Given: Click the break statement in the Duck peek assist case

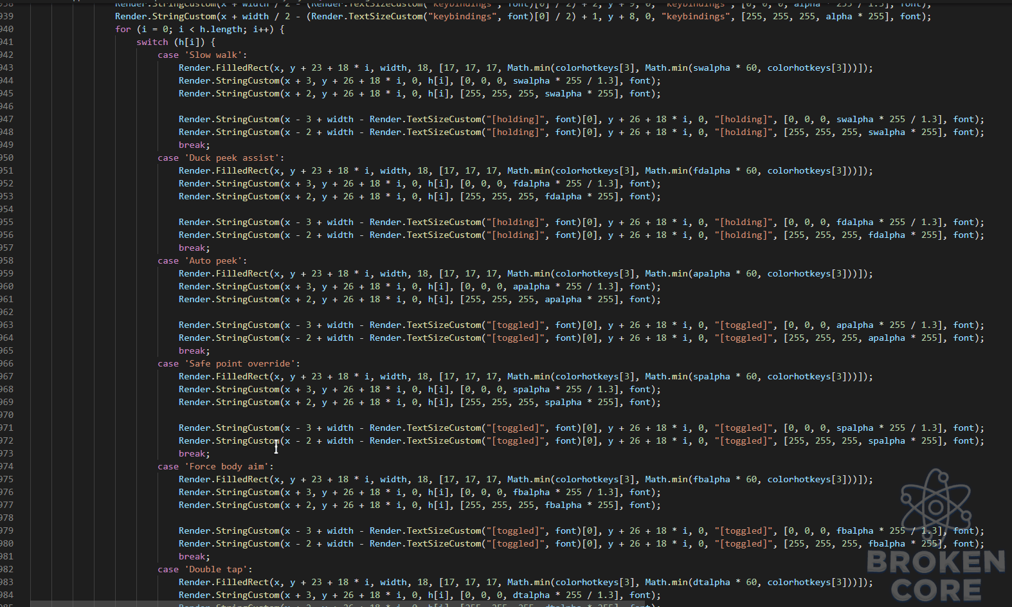Looking at the screenshot, I should [x=194, y=248].
